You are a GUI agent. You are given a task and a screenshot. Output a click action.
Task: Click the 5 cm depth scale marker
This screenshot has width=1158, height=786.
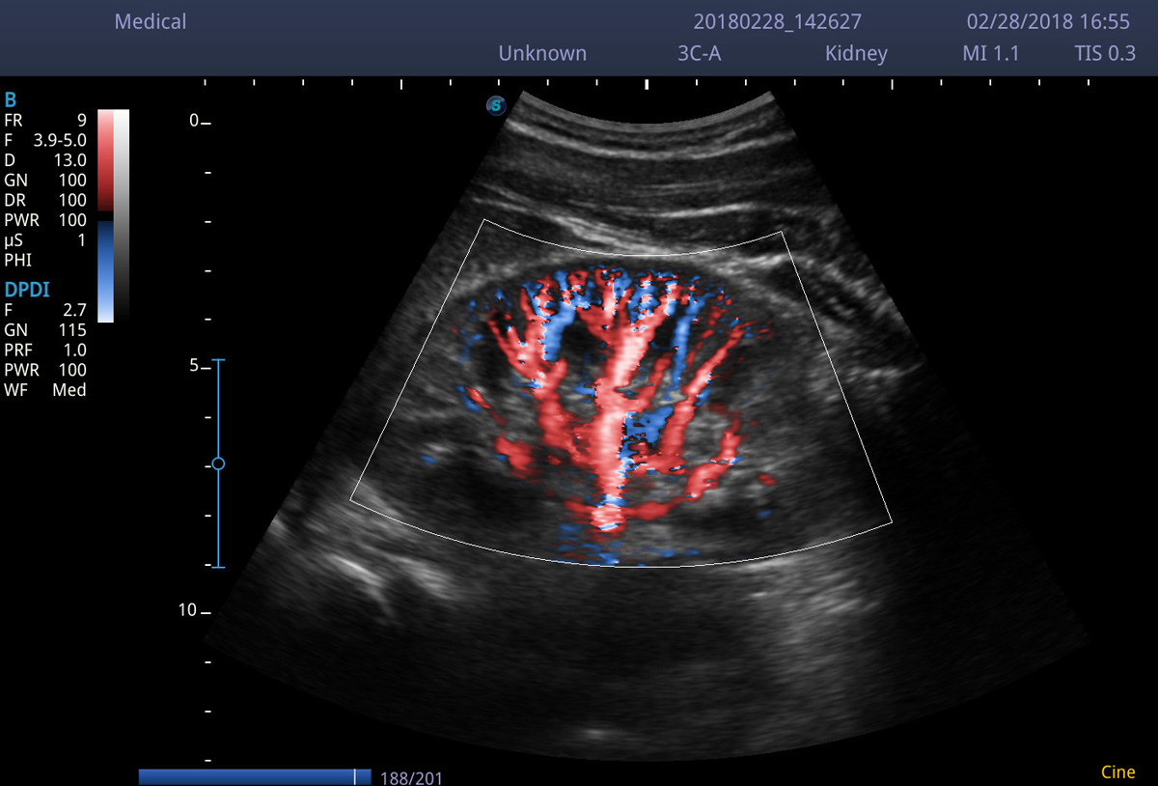(x=196, y=367)
